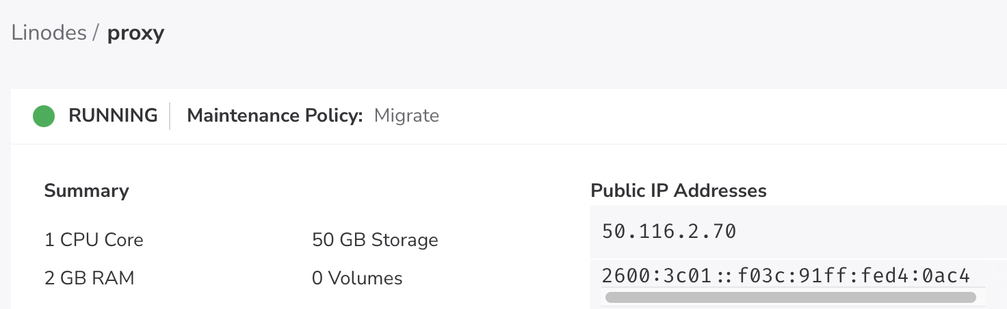Image resolution: width=1007 pixels, height=309 pixels.
Task: Select the 2 GB RAM text
Action: point(89,278)
